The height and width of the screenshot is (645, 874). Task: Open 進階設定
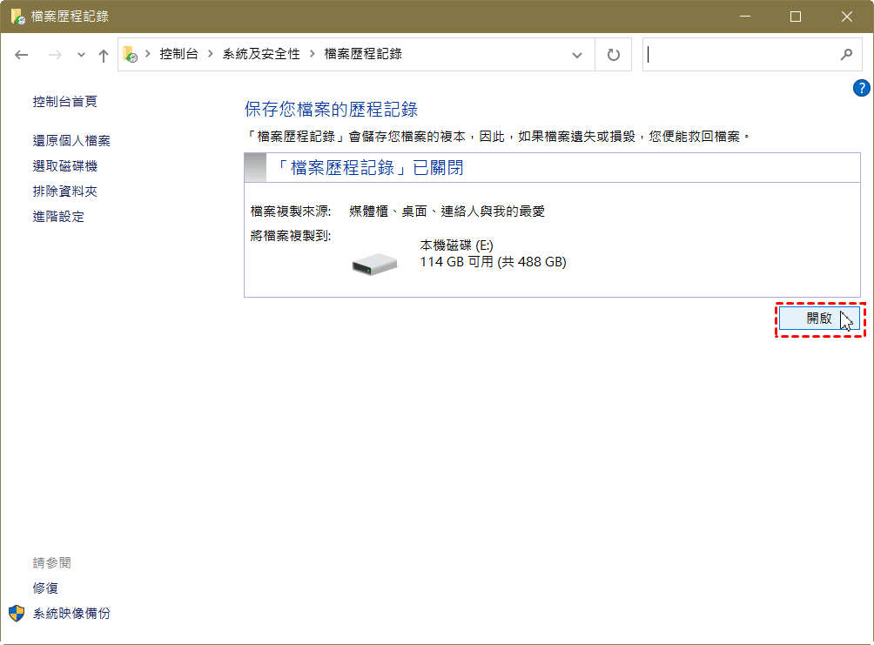(x=58, y=216)
